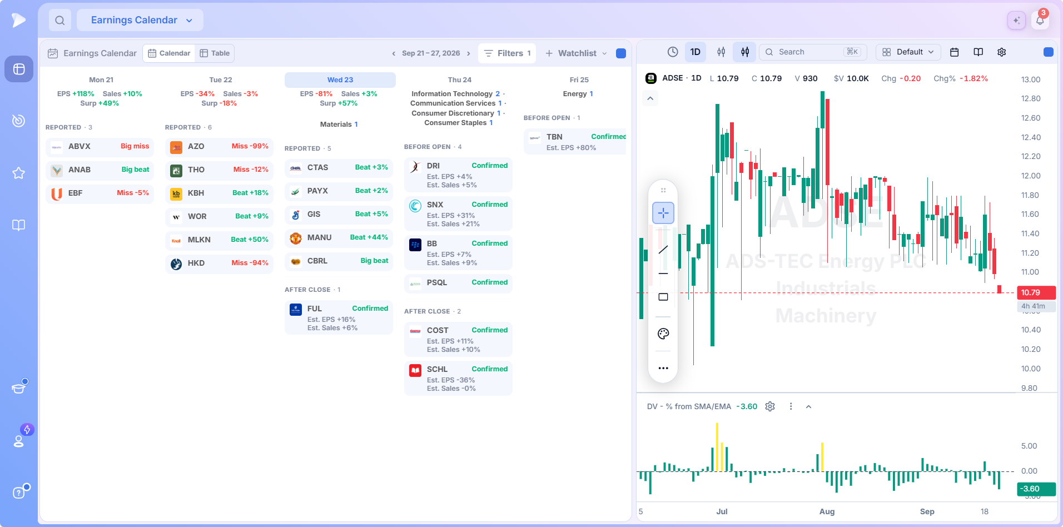Viewport: 1063px width, 527px height.
Task: Click the Sep 21–27, 2026 date range
Action: click(x=431, y=53)
